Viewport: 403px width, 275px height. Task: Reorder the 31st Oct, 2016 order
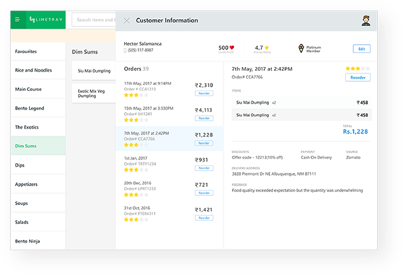point(204,218)
